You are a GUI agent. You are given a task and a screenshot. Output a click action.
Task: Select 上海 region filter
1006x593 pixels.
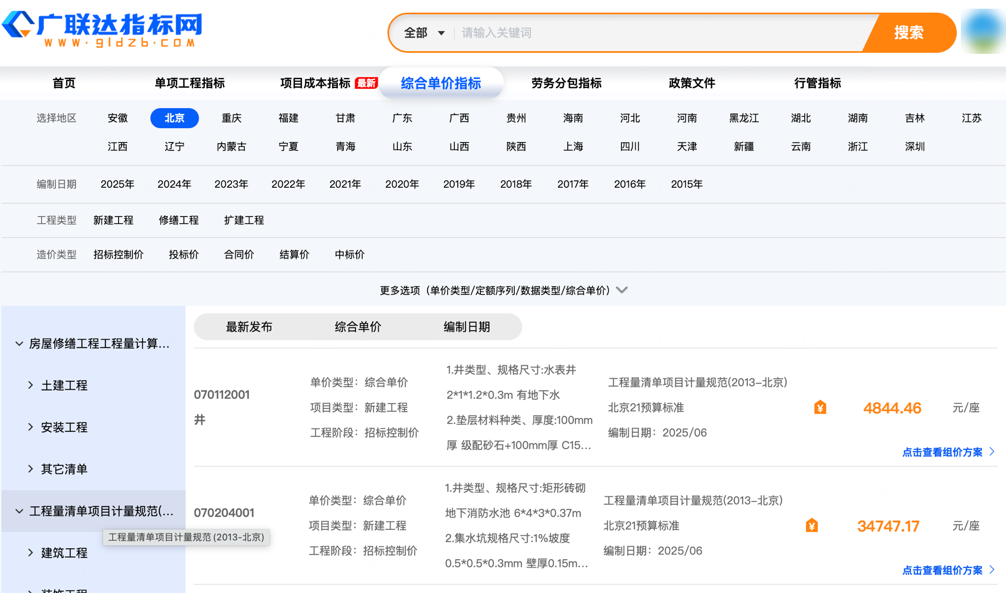click(573, 147)
